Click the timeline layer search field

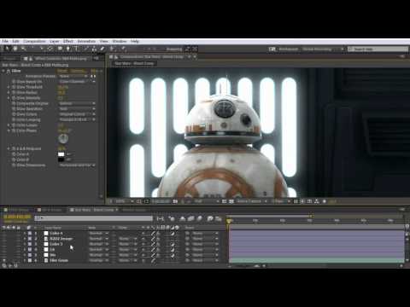tap(94, 218)
